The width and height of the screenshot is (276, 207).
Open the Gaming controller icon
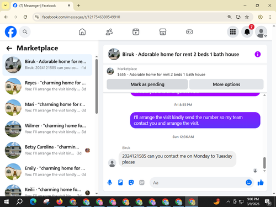(x=189, y=32)
